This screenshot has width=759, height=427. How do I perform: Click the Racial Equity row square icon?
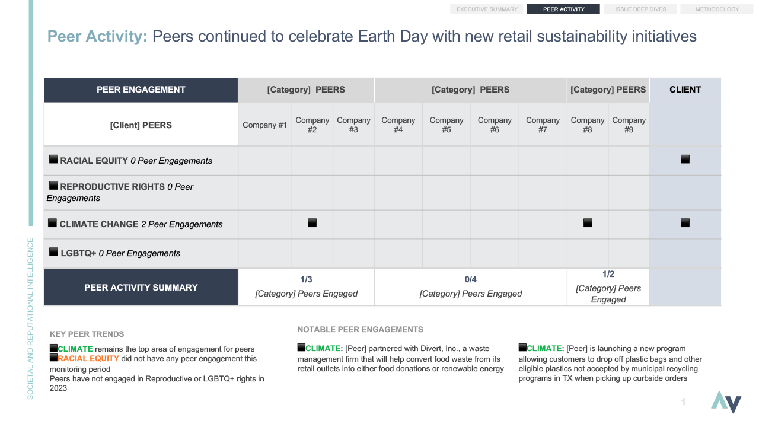pyautogui.click(x=53, y=159)
